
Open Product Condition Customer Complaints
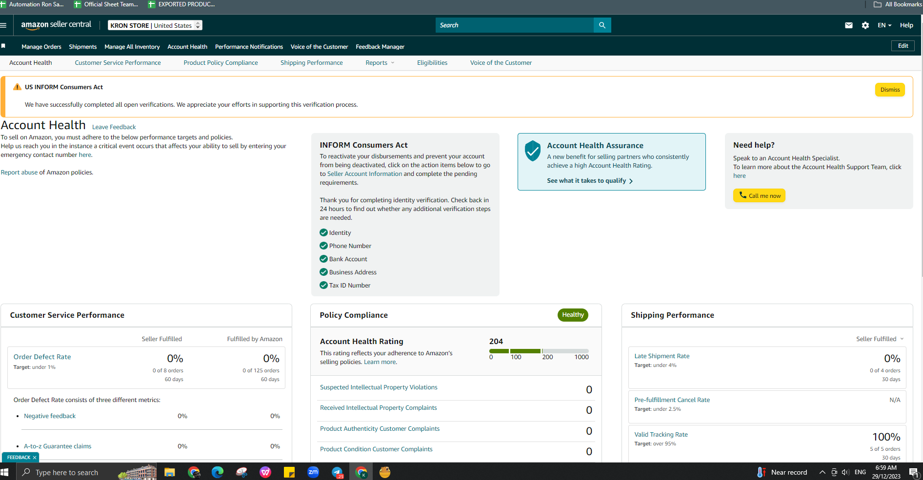point(376,449)
